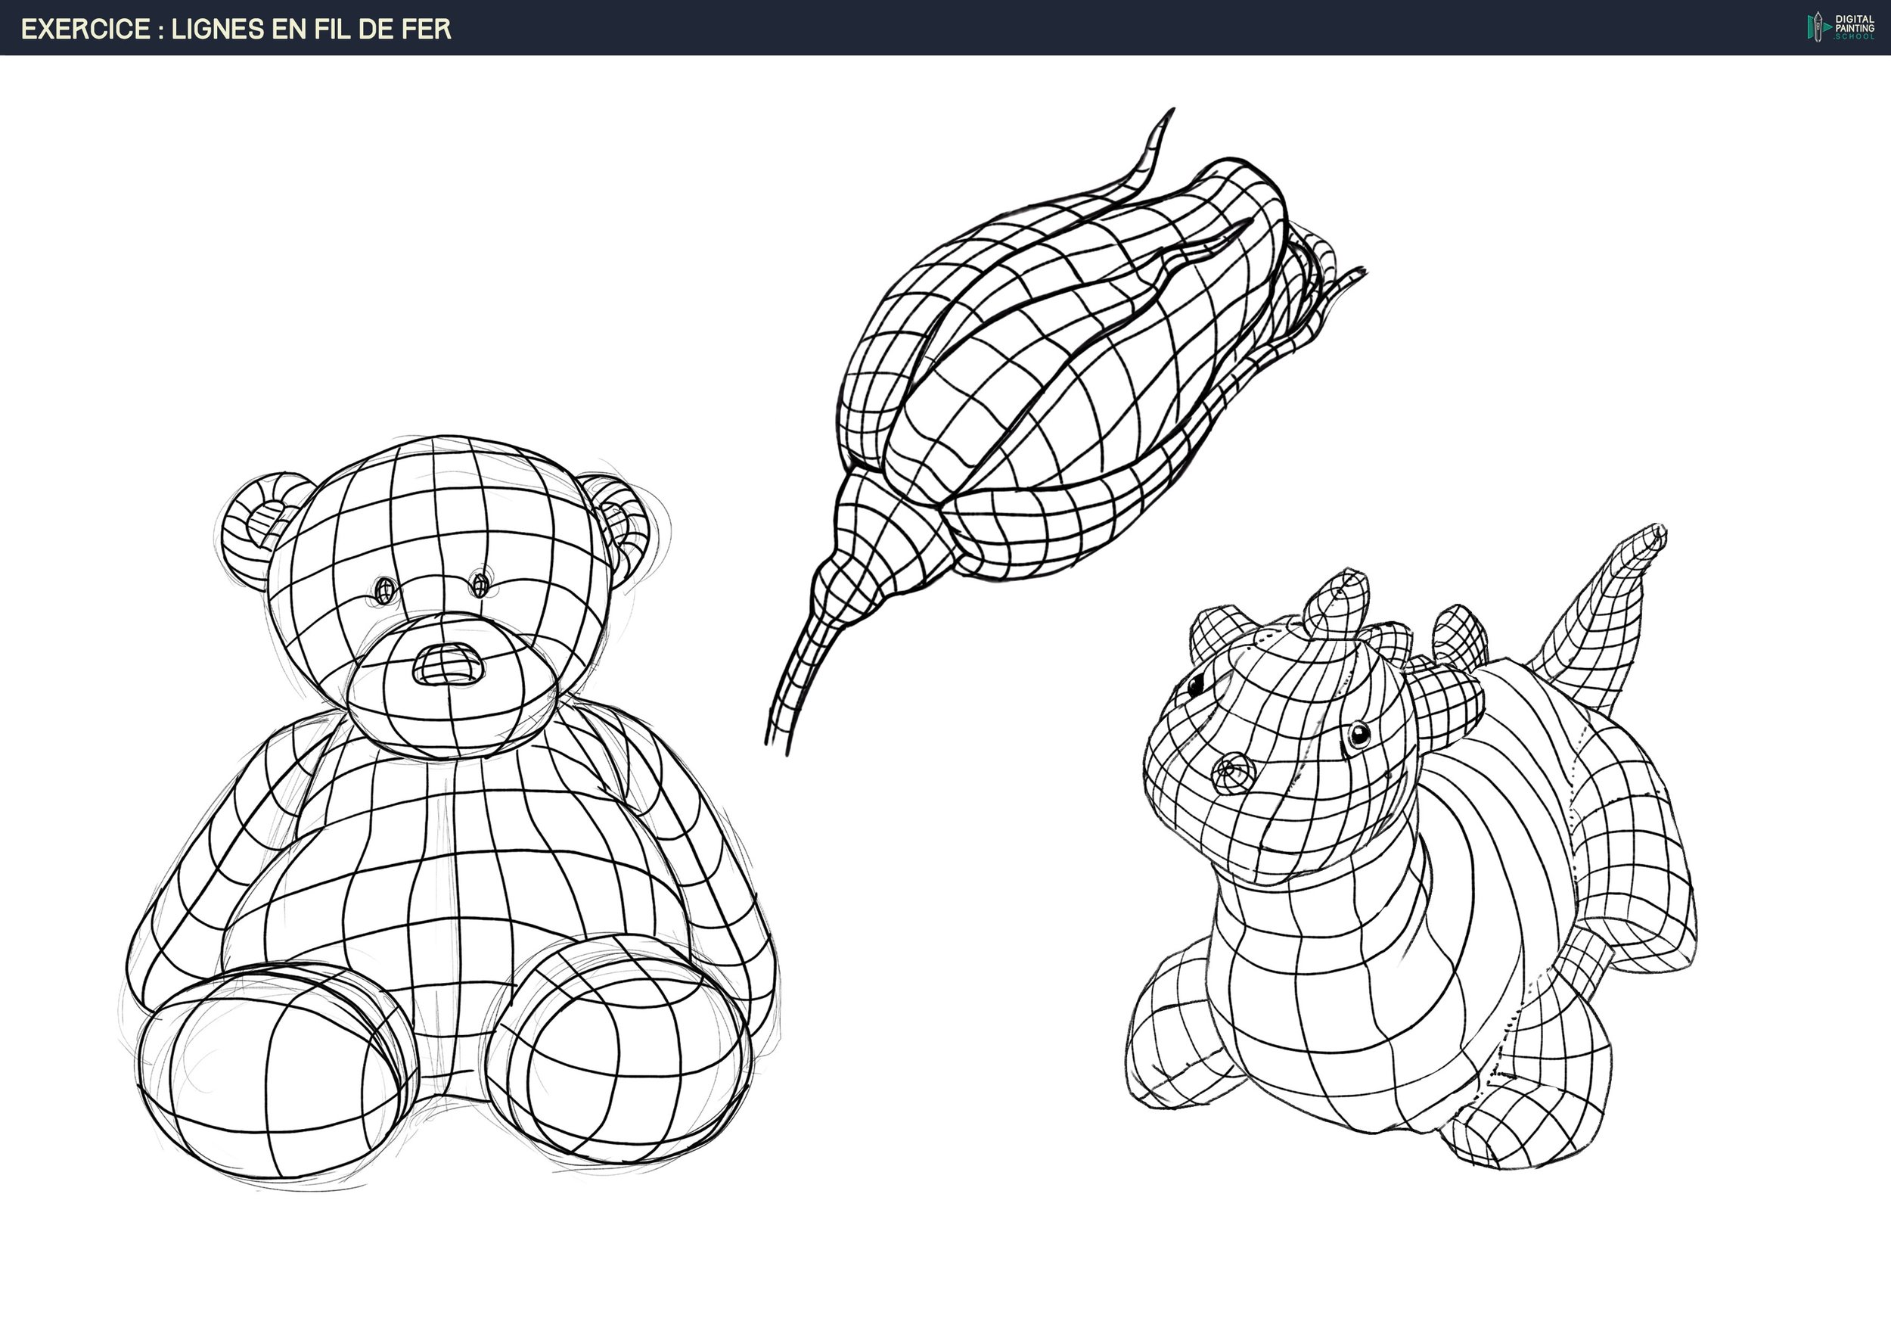
Task: Click the teddy bear's nose
Action: tap(448, 664)
